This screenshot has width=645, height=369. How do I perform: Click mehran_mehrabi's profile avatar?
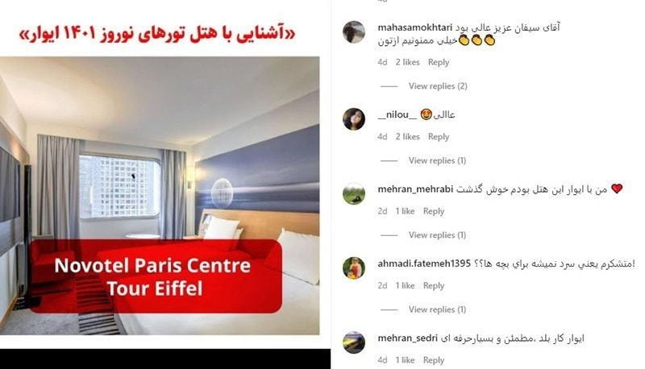tap(354, 193)
